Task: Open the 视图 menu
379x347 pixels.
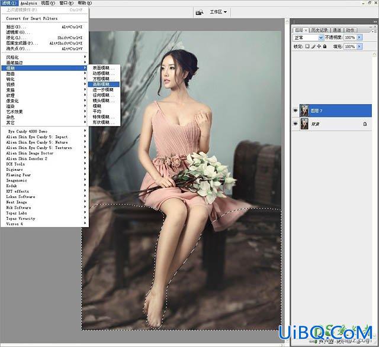Action: click(48, 3)
